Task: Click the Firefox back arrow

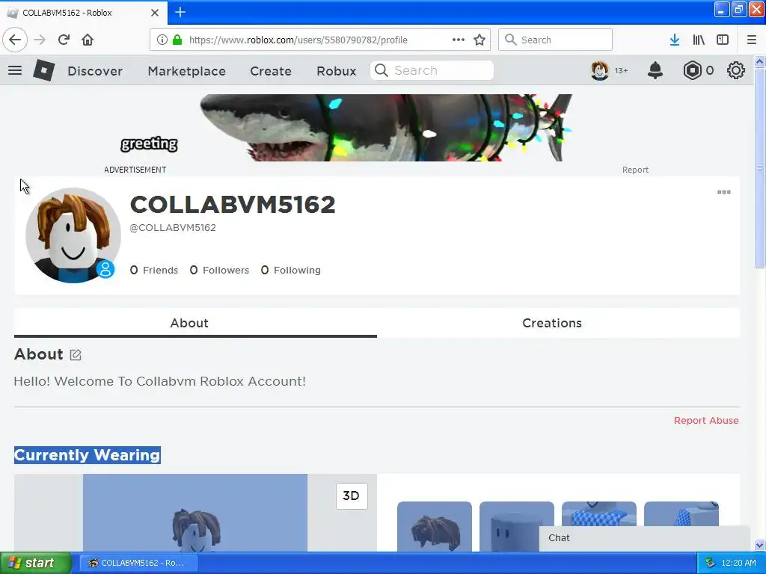Action: click(x=15, y=40)
